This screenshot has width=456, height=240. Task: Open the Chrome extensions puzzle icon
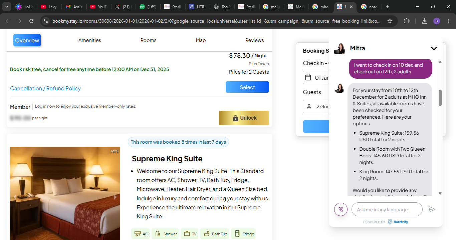(x=407, y=21)
